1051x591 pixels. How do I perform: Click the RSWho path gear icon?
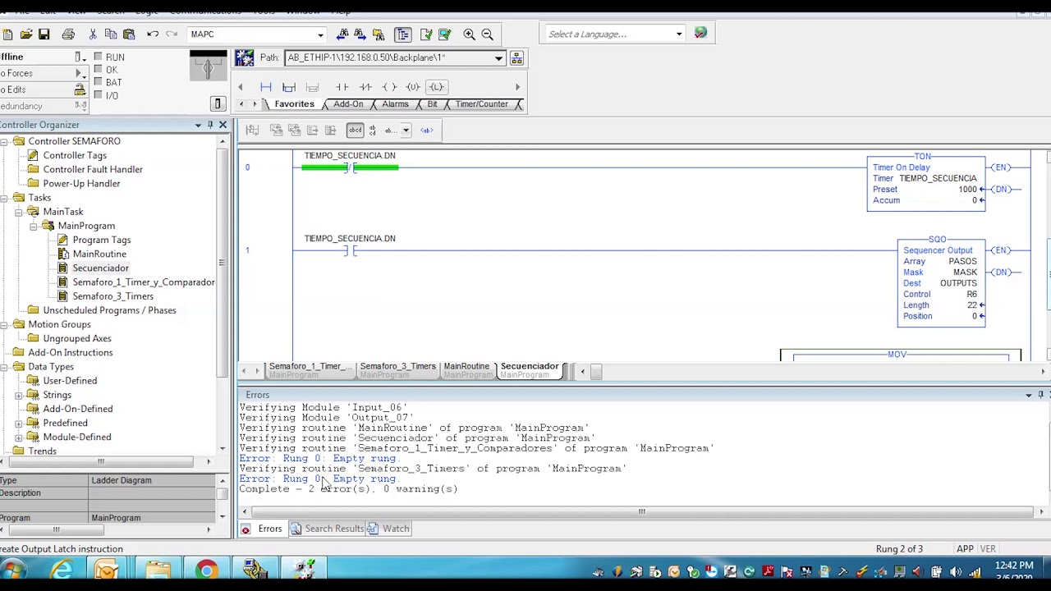pyautogui.click(x=244, y=57)
